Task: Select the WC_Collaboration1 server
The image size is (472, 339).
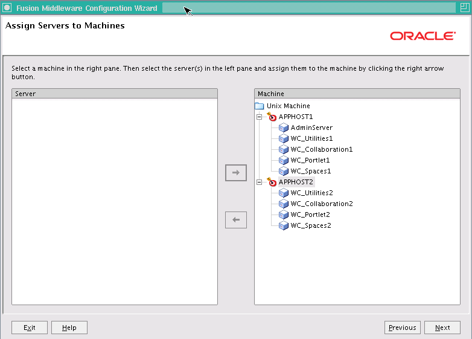Action: tap(322, 149)
